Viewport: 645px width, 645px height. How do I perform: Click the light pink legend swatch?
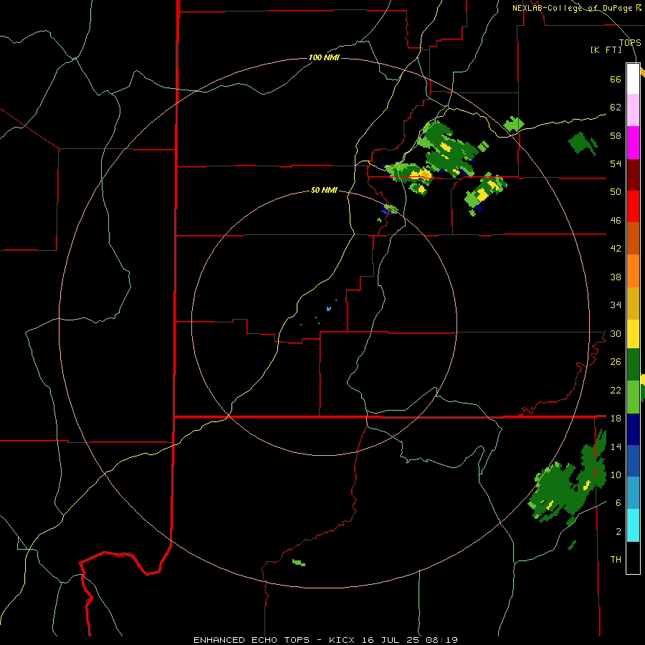click(633, 110)
